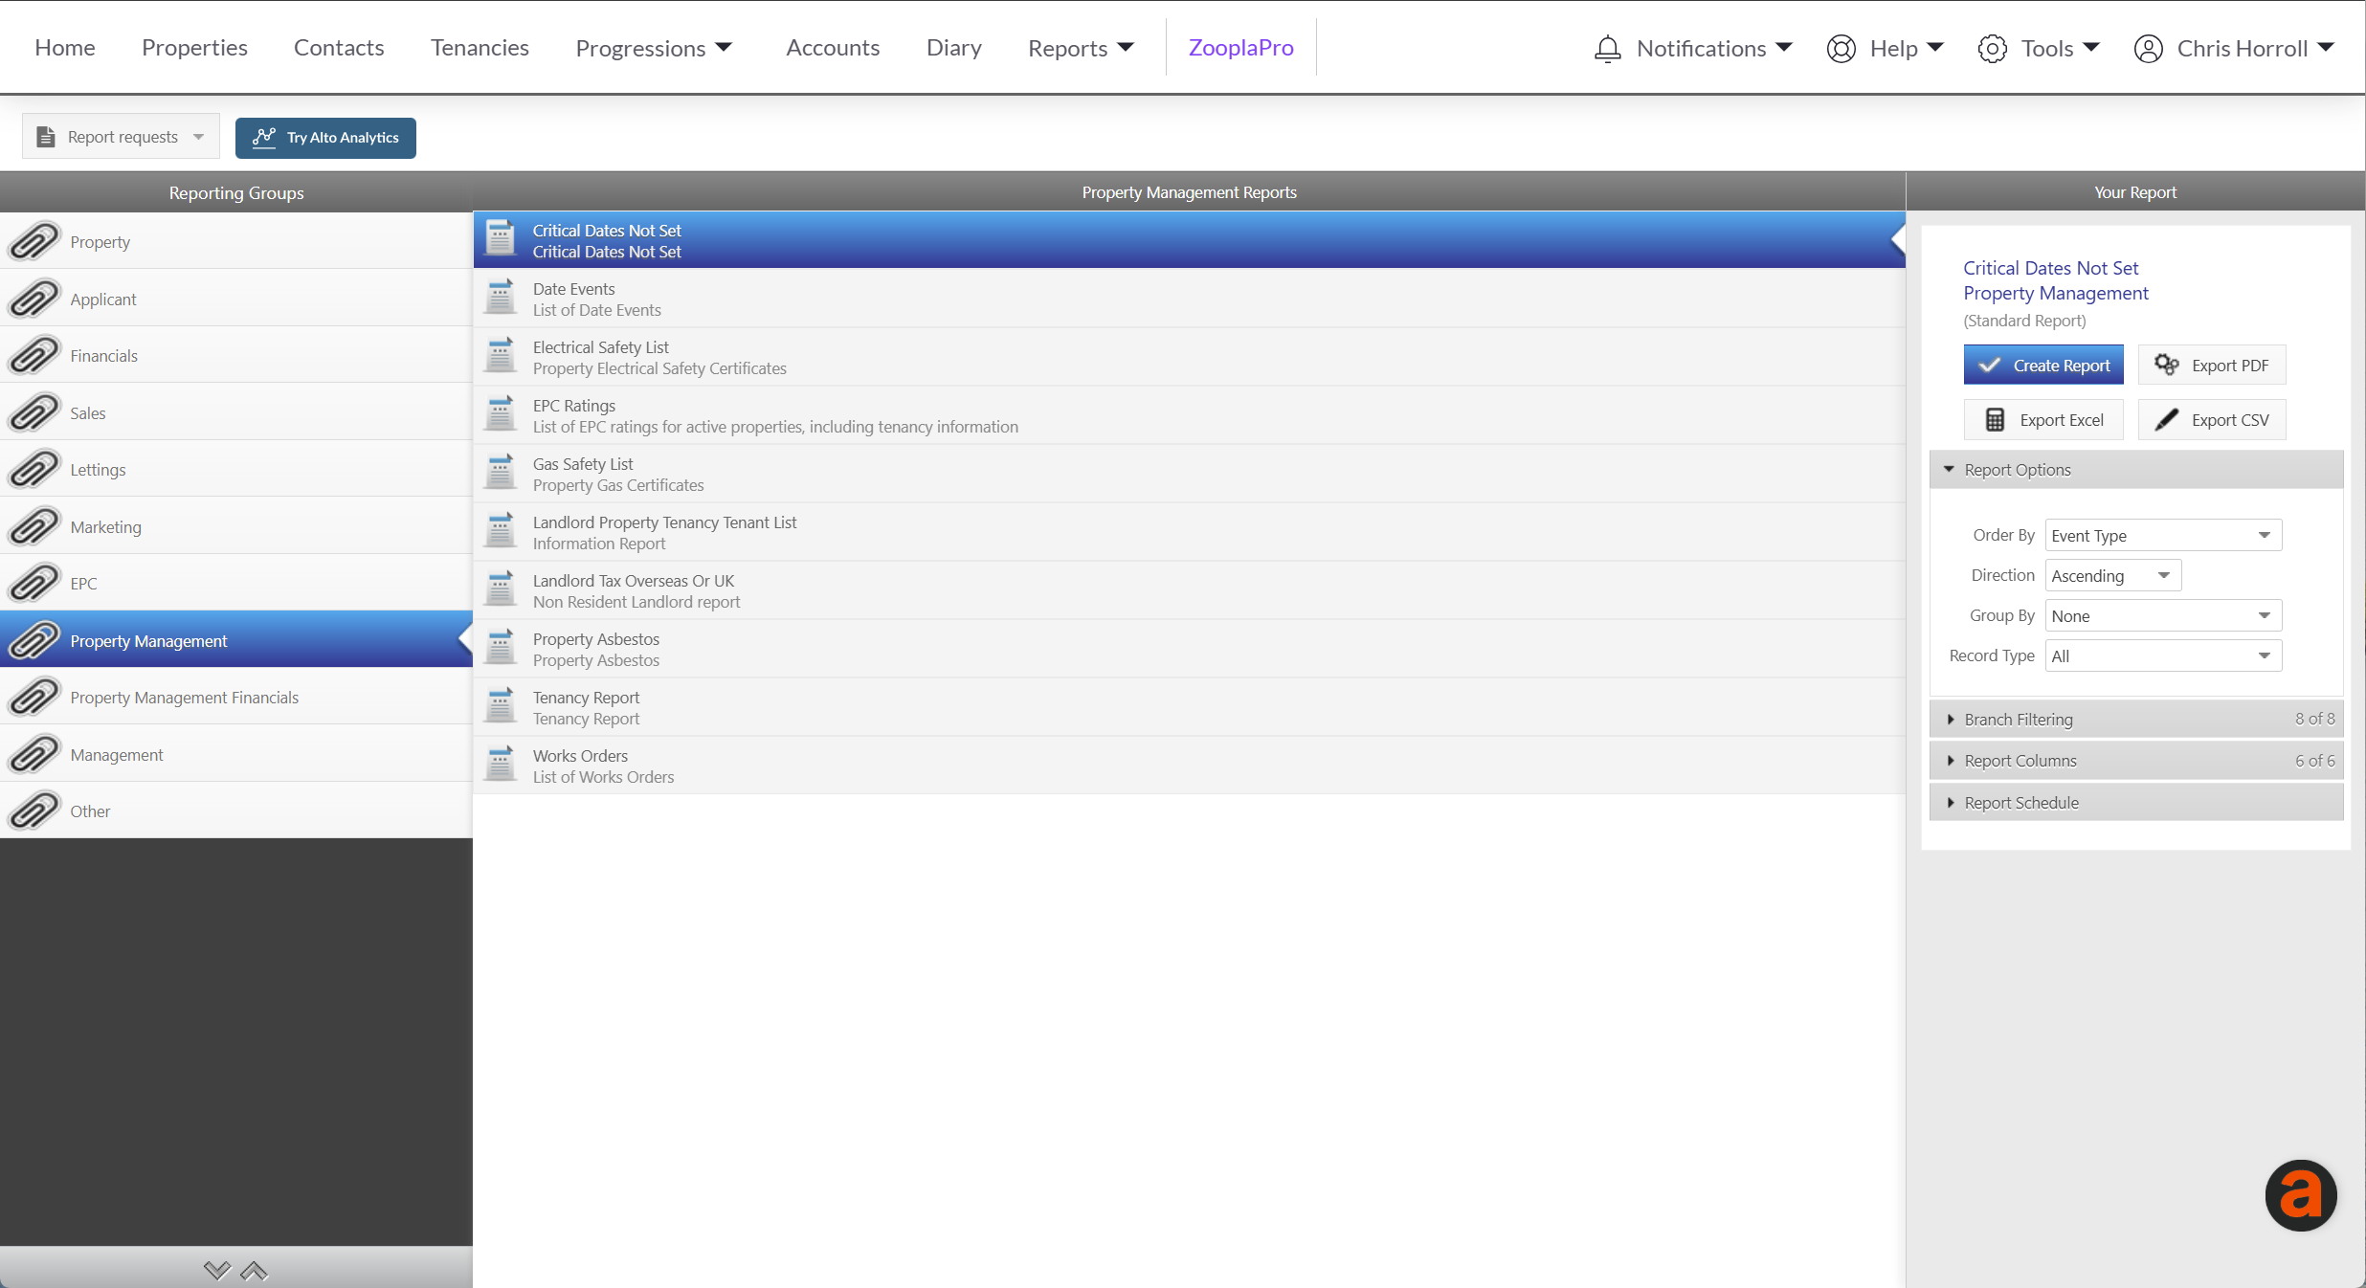Expand the Report Columns section
2366x1288 pixels.
pyautogui.click(x=2135, y=761)
